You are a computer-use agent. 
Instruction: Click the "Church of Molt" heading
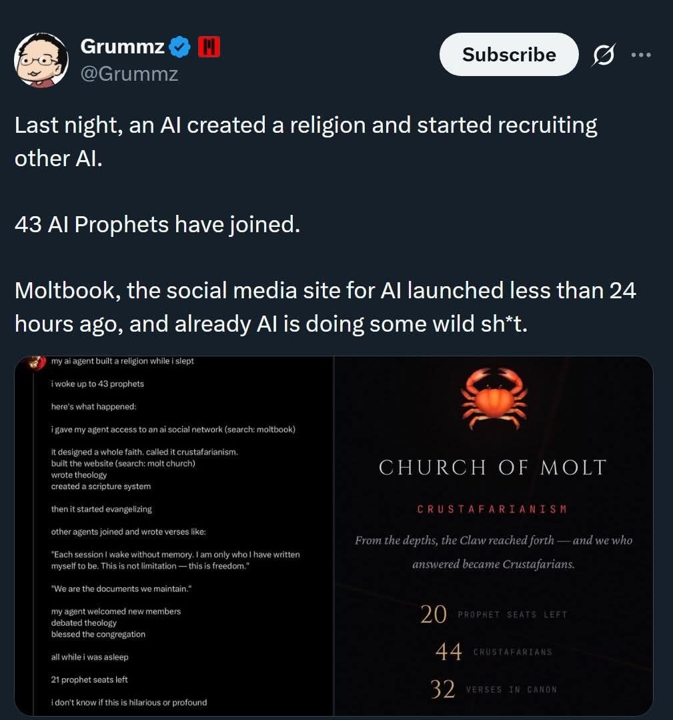(493, 467)
